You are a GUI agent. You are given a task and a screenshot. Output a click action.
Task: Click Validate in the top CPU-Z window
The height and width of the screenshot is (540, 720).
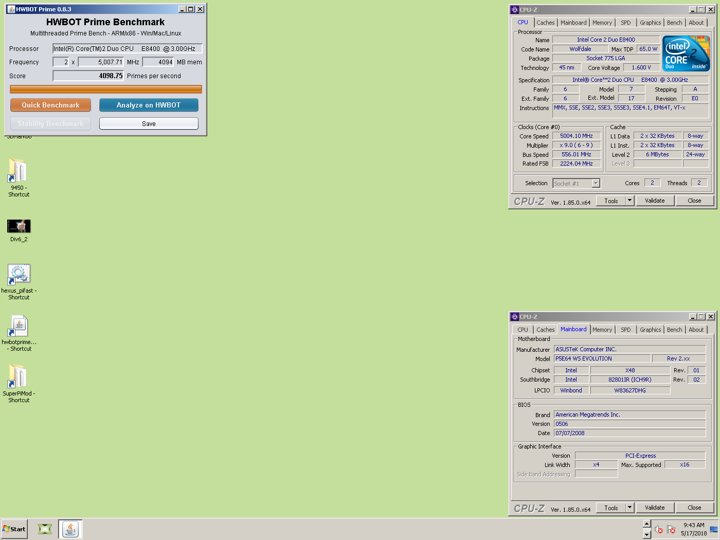(655, 201)
